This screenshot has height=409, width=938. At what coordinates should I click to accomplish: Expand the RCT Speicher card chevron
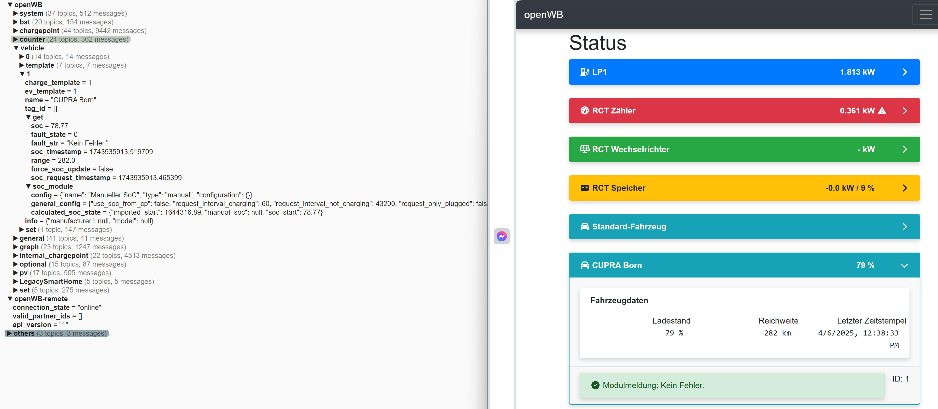(904, 188)
